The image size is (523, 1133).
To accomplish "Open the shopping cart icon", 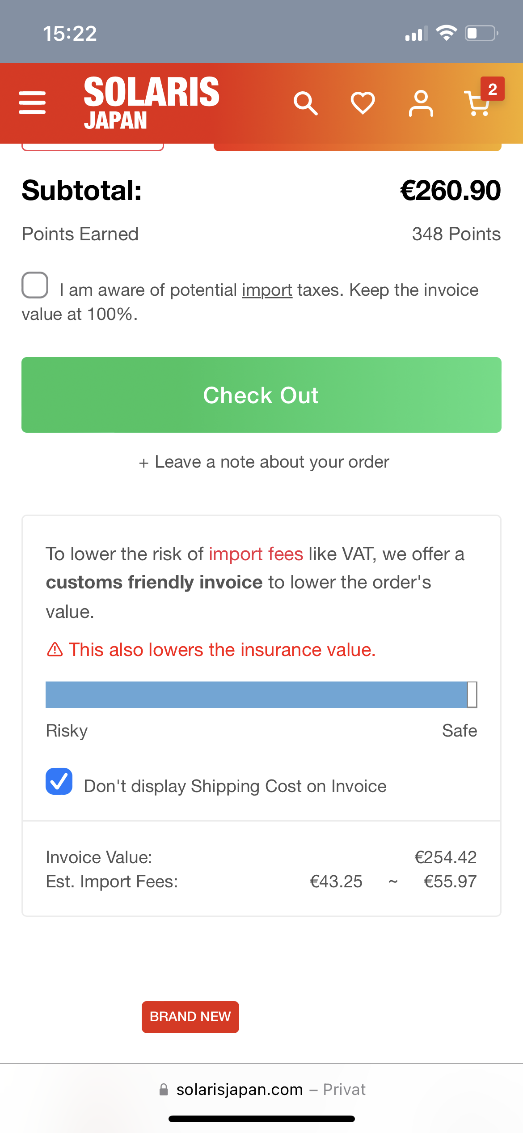I will tap(477, 104).
